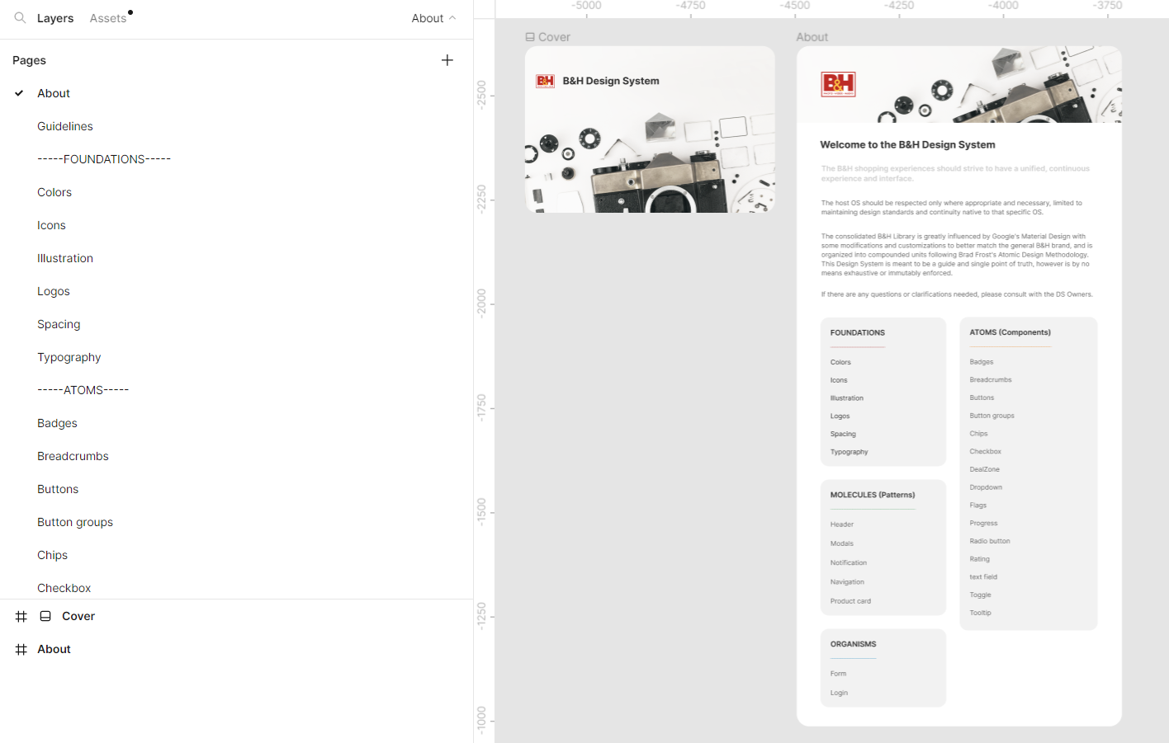Click Tooltip in ATOMS card
The width and height of the screenshot is (1169, 743).
980,613
